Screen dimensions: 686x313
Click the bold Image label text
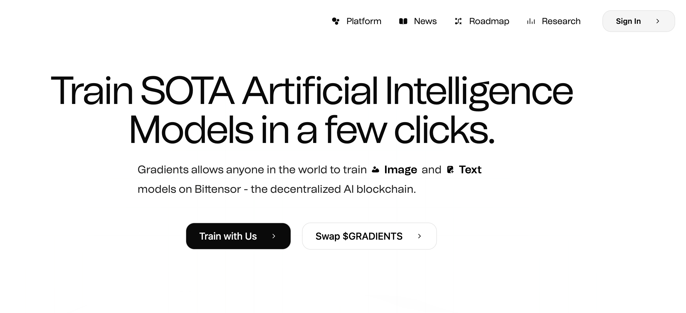[x=401, y=169]
